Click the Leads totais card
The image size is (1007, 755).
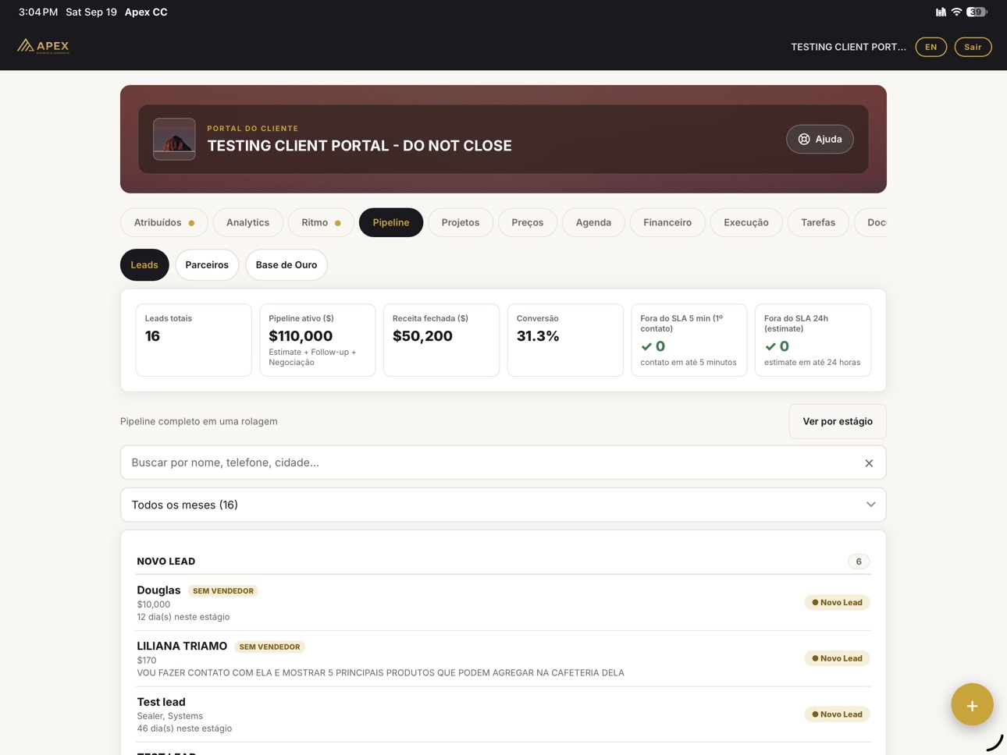pyautogui.click(x=194, y=340)
